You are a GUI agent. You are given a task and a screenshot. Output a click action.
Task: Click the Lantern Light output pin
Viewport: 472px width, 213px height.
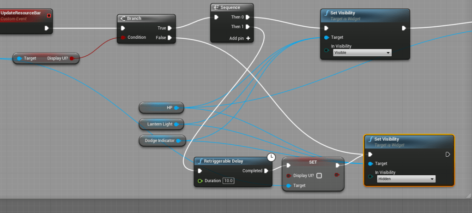tap(177, 124)
